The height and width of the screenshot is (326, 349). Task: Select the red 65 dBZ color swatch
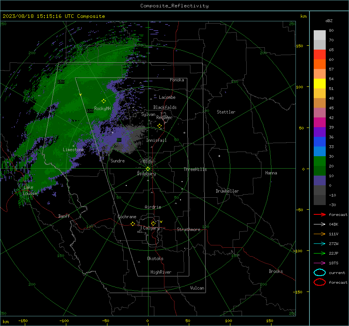[320, 54]
